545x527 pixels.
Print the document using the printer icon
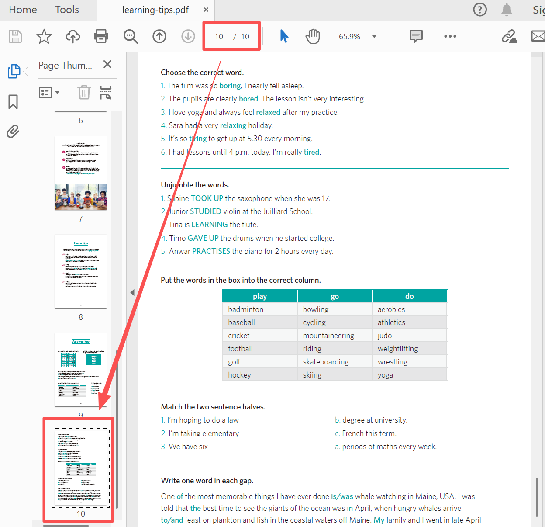tap(101, 36)
